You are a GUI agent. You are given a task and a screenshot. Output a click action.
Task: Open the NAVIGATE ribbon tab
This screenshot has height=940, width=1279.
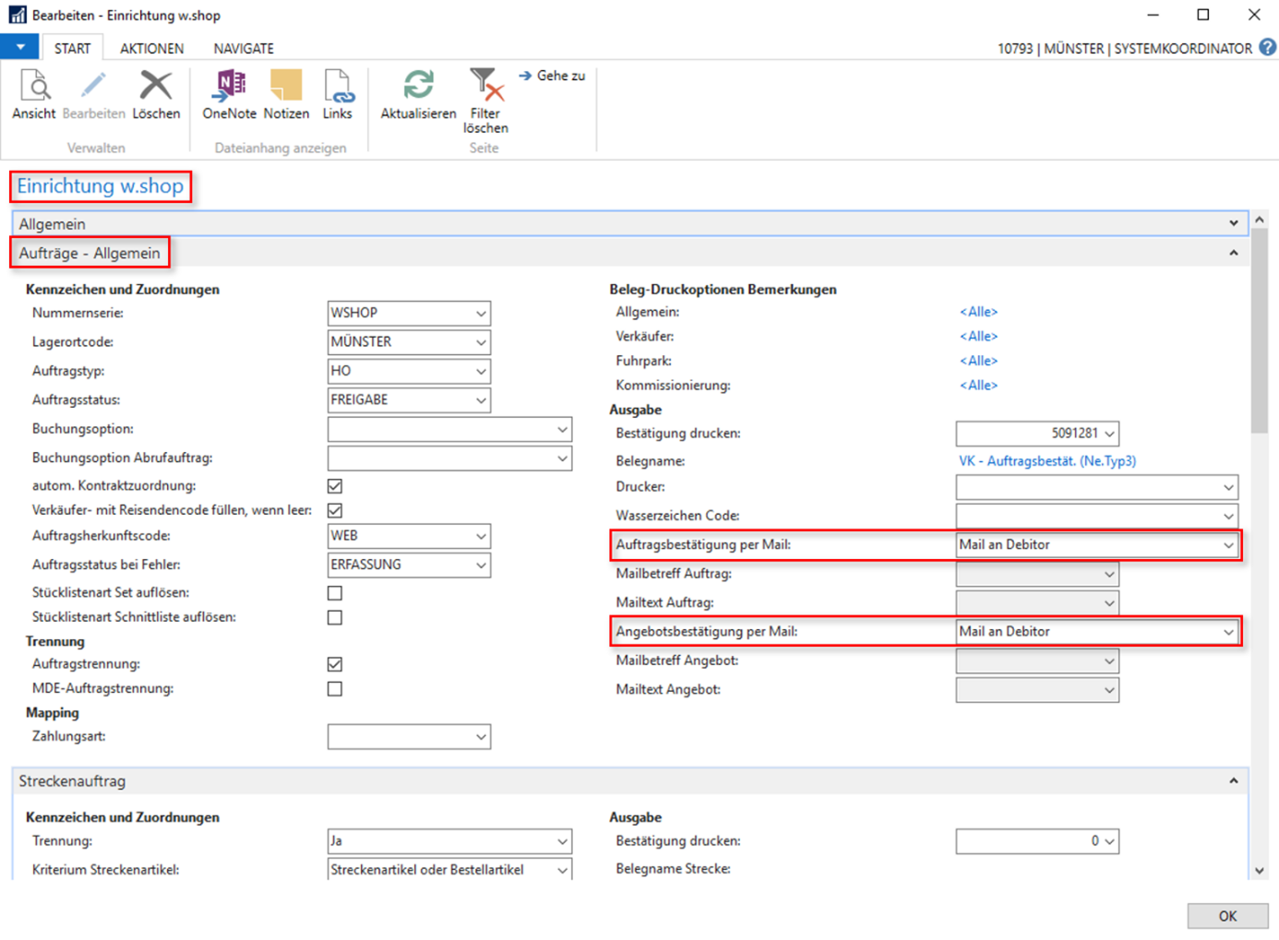click(x=244, y=48)
